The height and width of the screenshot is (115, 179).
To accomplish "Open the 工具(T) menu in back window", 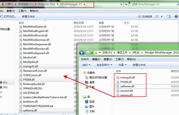I will pyautogui.click(x=22, y=11).
